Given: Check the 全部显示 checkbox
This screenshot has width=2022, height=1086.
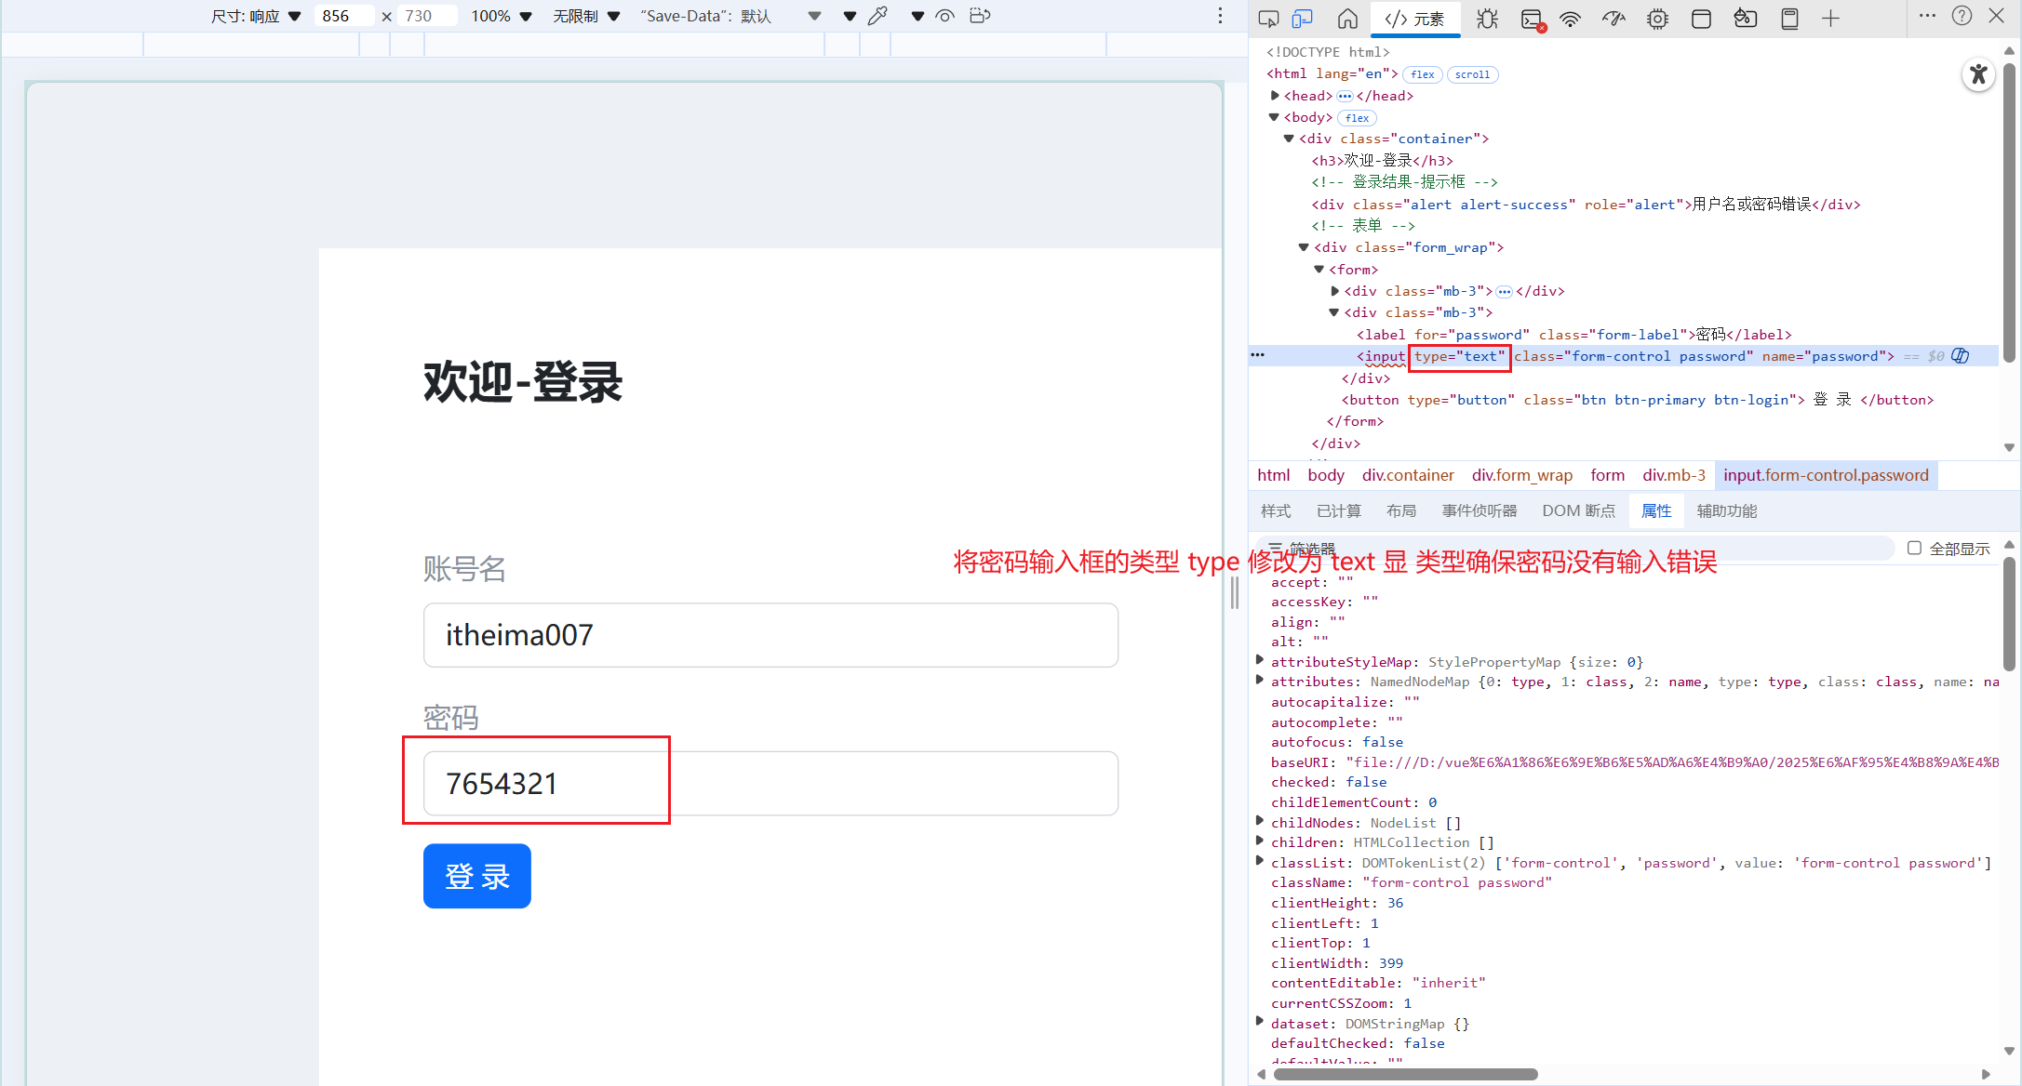Looking at the screenshot, I should [1914, 549].
